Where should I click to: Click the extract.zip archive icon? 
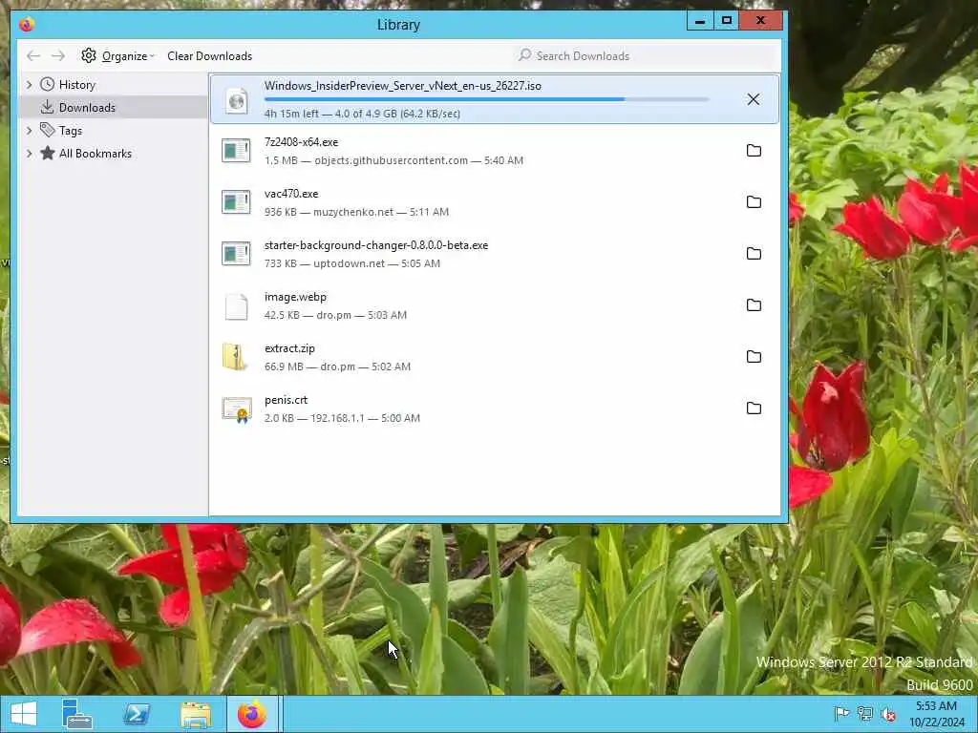click(235, 357)
